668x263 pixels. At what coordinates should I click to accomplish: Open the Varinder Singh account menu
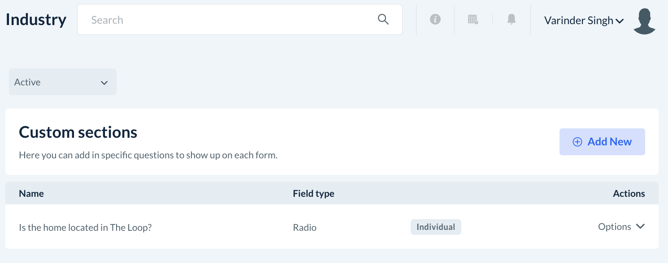pyautogui.click(x=583, y=21)
